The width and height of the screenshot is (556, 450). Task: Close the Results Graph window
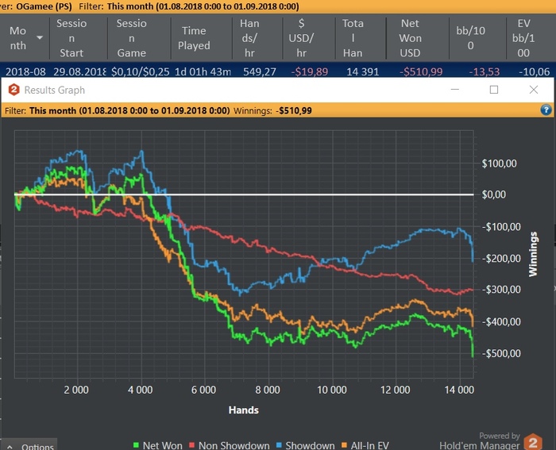(x=534, y=90)
